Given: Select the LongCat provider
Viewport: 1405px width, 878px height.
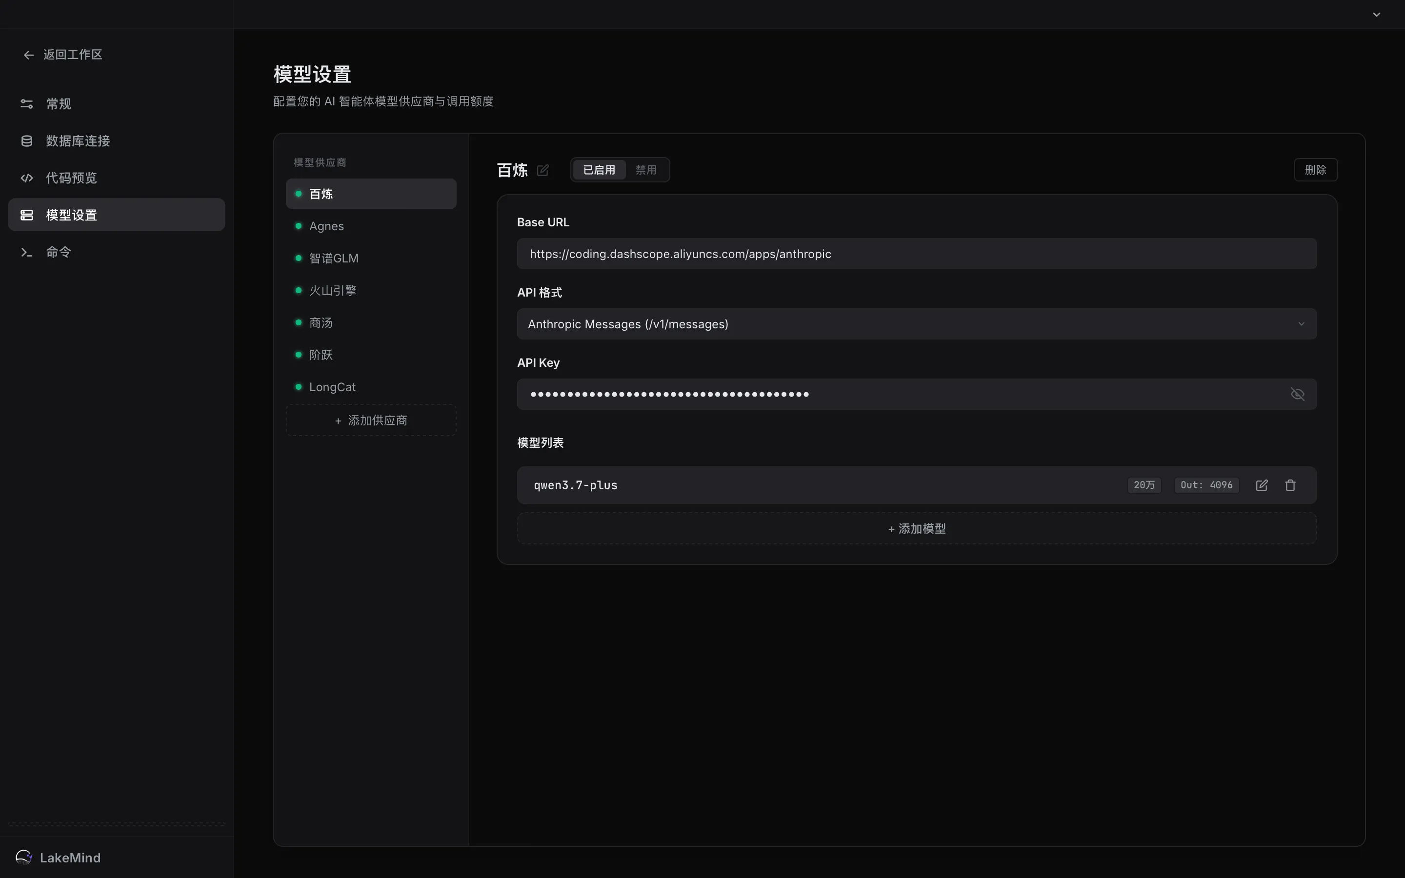Looking at the screenshot, I should 371,387.
